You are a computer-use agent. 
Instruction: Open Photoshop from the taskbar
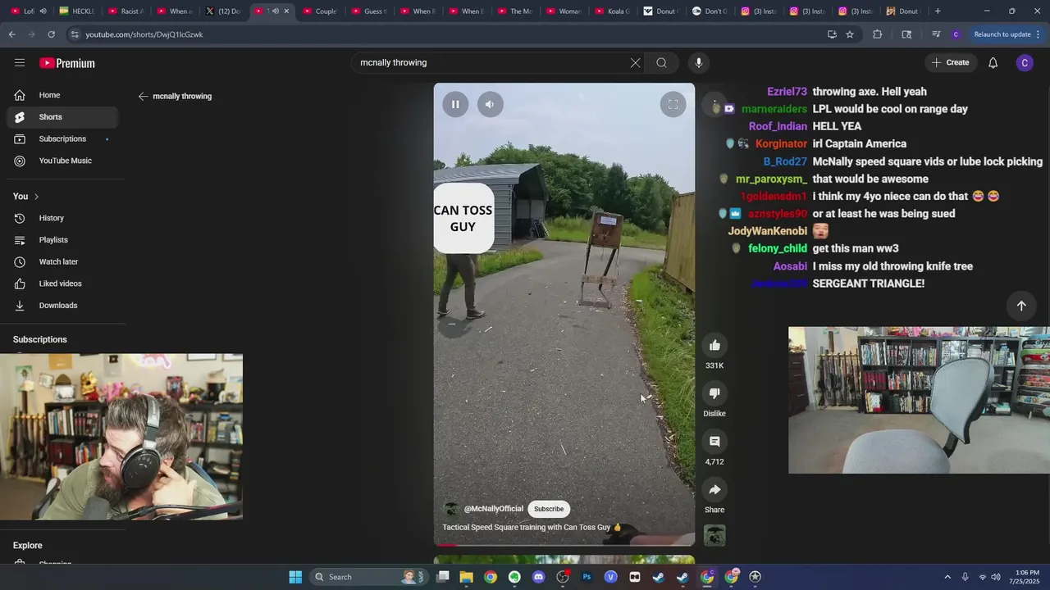(x=587, y=577)
